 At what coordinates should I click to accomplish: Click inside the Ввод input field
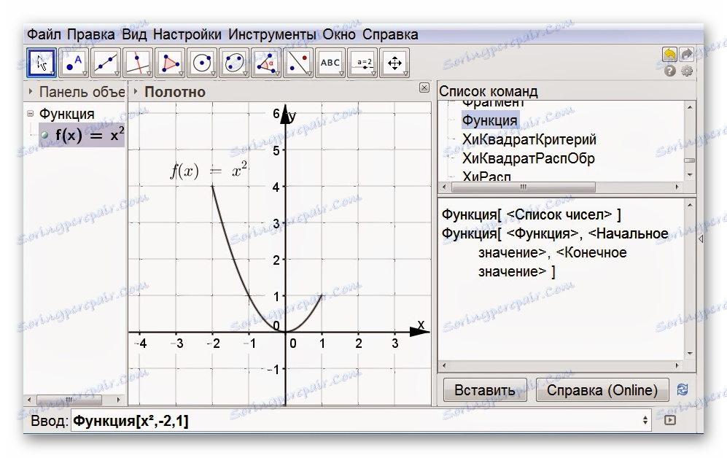[219, 422]
